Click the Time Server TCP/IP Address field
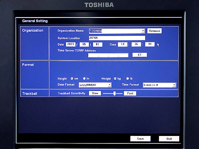The height and width of the screenshot is (149, 199). [x=108, y=55]
